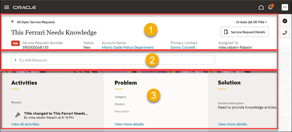
Task: Expand the action bar chevron
Action: [15, 60]
